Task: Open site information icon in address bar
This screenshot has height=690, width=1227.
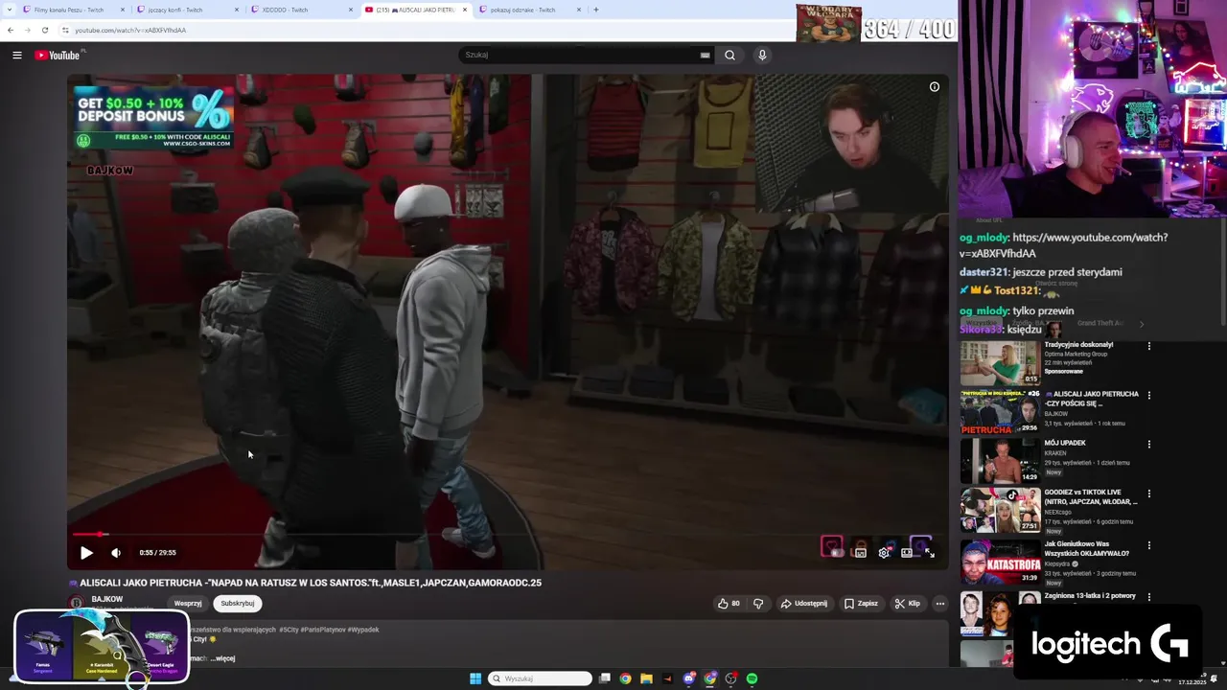Action: point(65,30)
